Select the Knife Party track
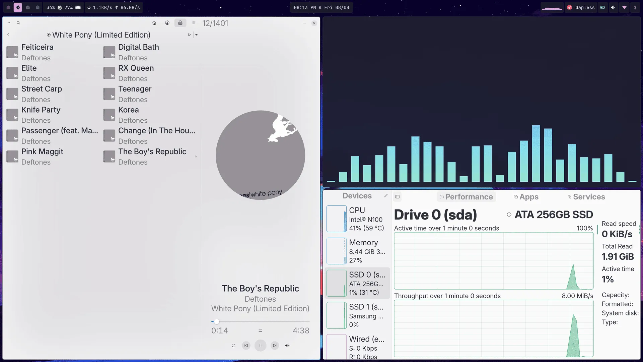Screen dimensions: 643x362 click(53, 115)
